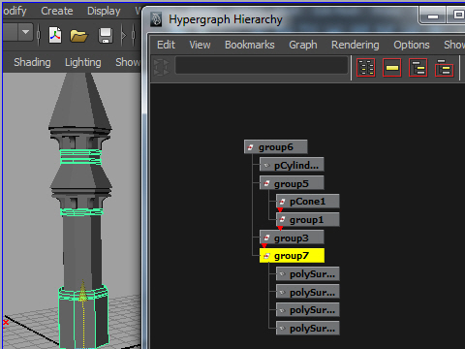Select the group6 node
Viewport: 465px width, 349px height.
click(x=276, y=147)
